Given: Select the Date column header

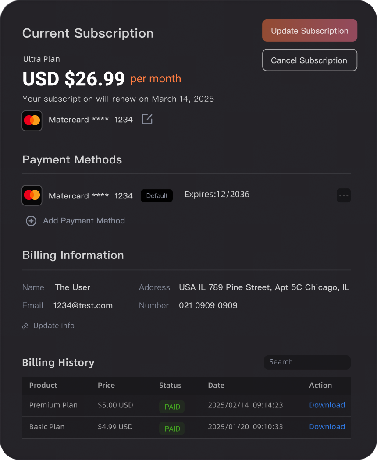Looking at the screenshot, I should click(216, 386).
